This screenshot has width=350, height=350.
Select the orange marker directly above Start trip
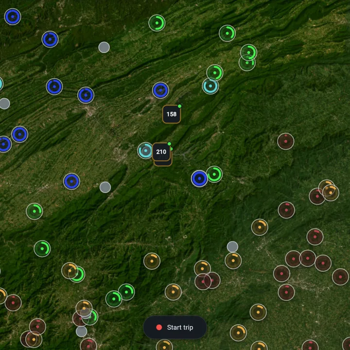point(173,292)
